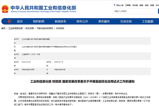Image resolution: width=159 pixels, height=106 pixels.
Task: Click the English ministry name under the logo
Action: pyautogui.click(x=43, y=12)
